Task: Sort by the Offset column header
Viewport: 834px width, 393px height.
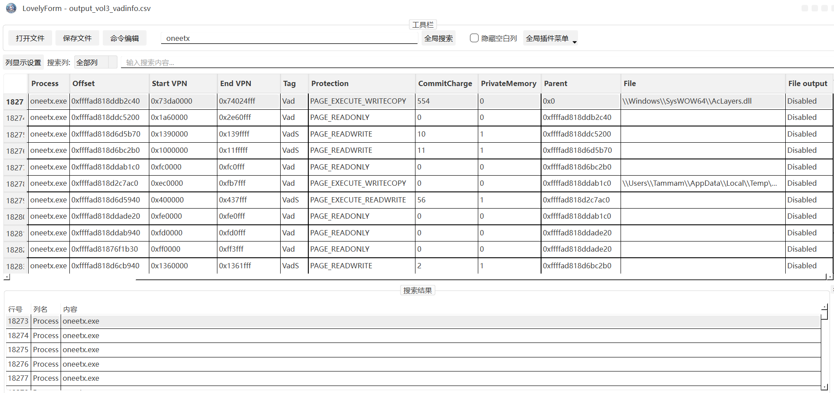Action: [109, 83]
